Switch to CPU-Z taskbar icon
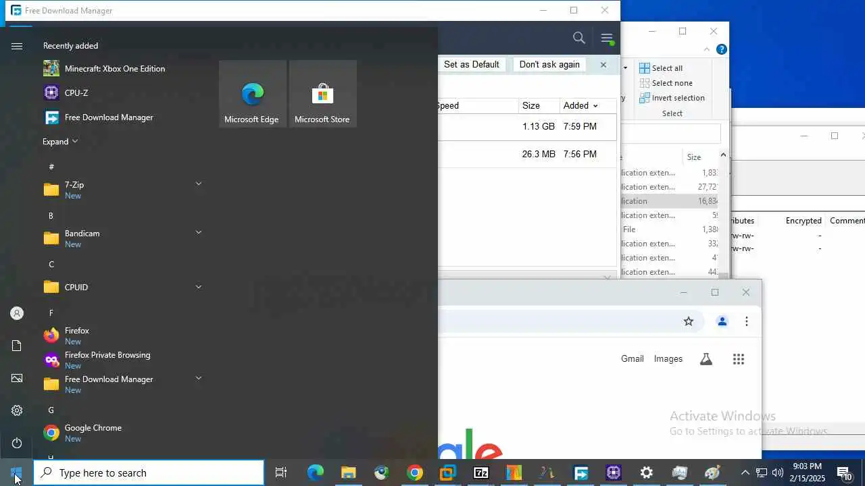Screen dimensions: 865x486 pos(614,473)
